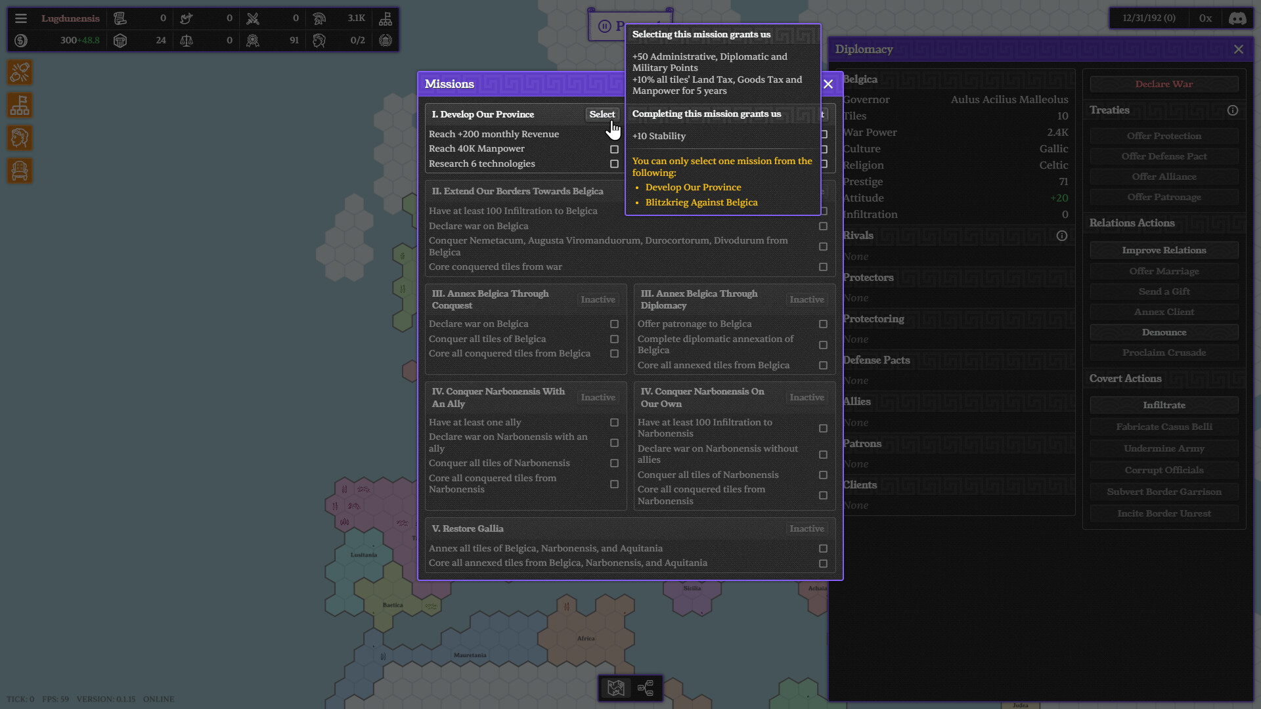
Task: Switch map modes using the map icon
Action: pos(616,689)
